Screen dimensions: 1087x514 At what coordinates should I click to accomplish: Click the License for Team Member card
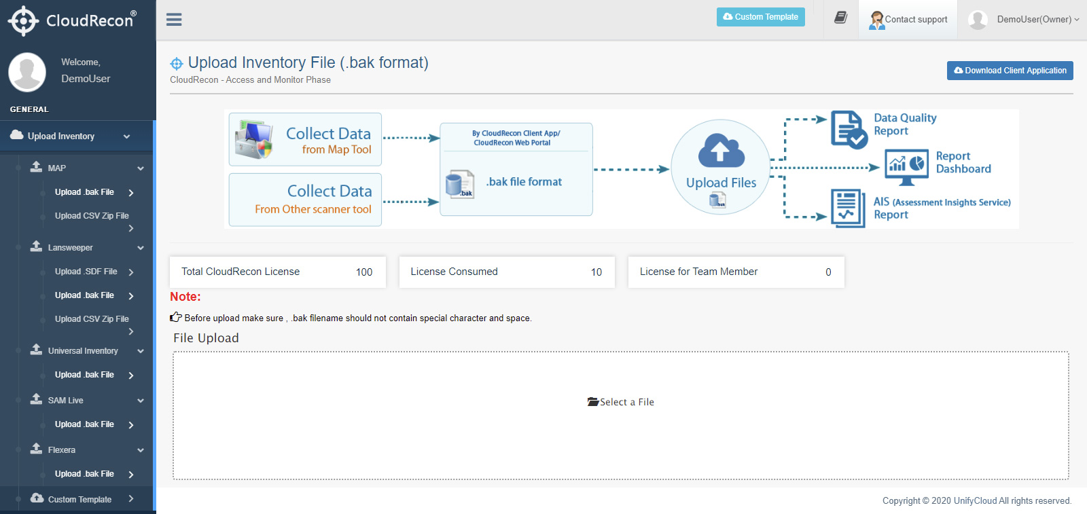[x=736, y=272]
